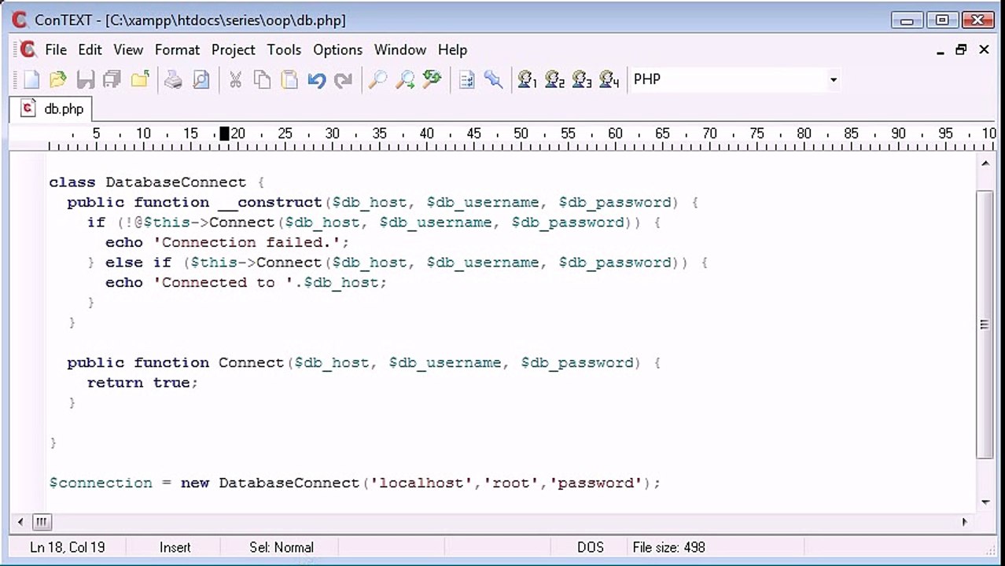
Task: Click the 'else if' keyword in code
Action: click(138, 263)
